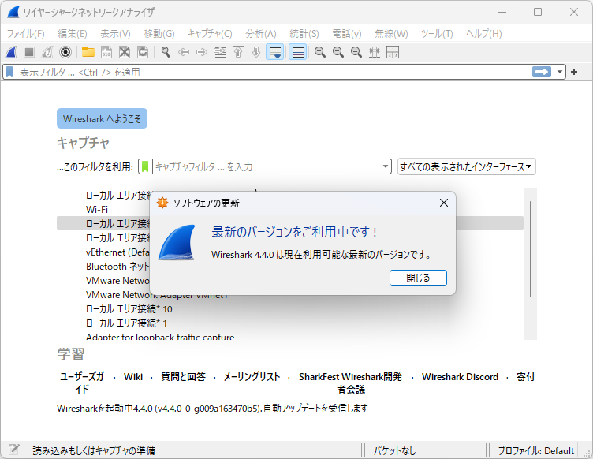
Task: Go forward in packet history arrow
Action: pos(202,52)
